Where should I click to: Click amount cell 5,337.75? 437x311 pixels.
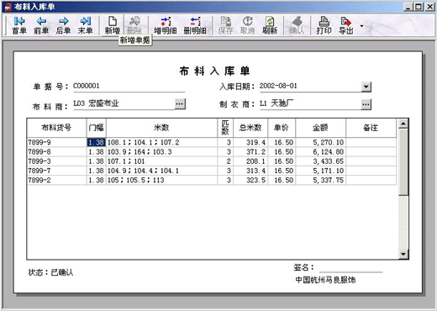point(321,180)
